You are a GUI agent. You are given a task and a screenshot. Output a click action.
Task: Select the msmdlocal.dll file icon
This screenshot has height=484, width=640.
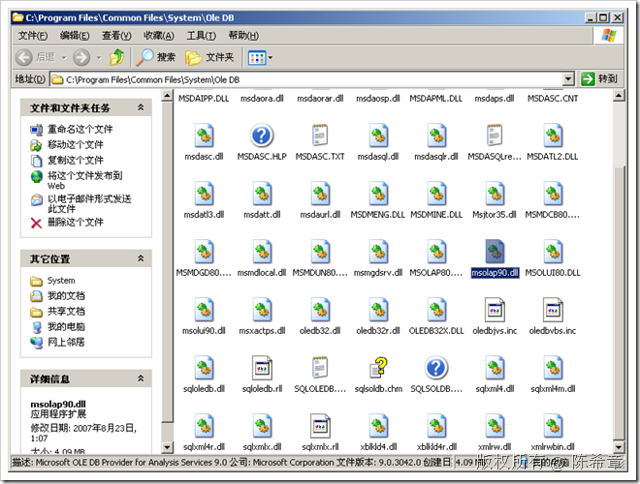(262, 252)
